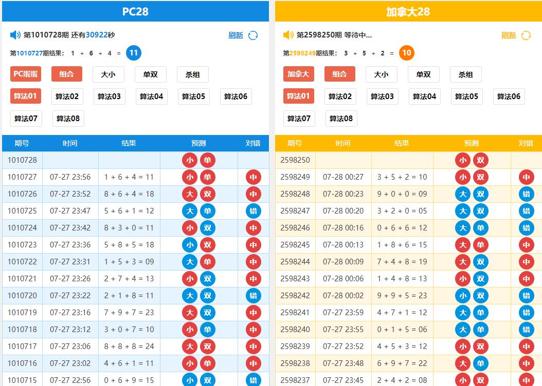The width and height of the screenshot is (542, 386).
Task: Choose 算法07 in PC28 panel
Action: pos(26,119)
